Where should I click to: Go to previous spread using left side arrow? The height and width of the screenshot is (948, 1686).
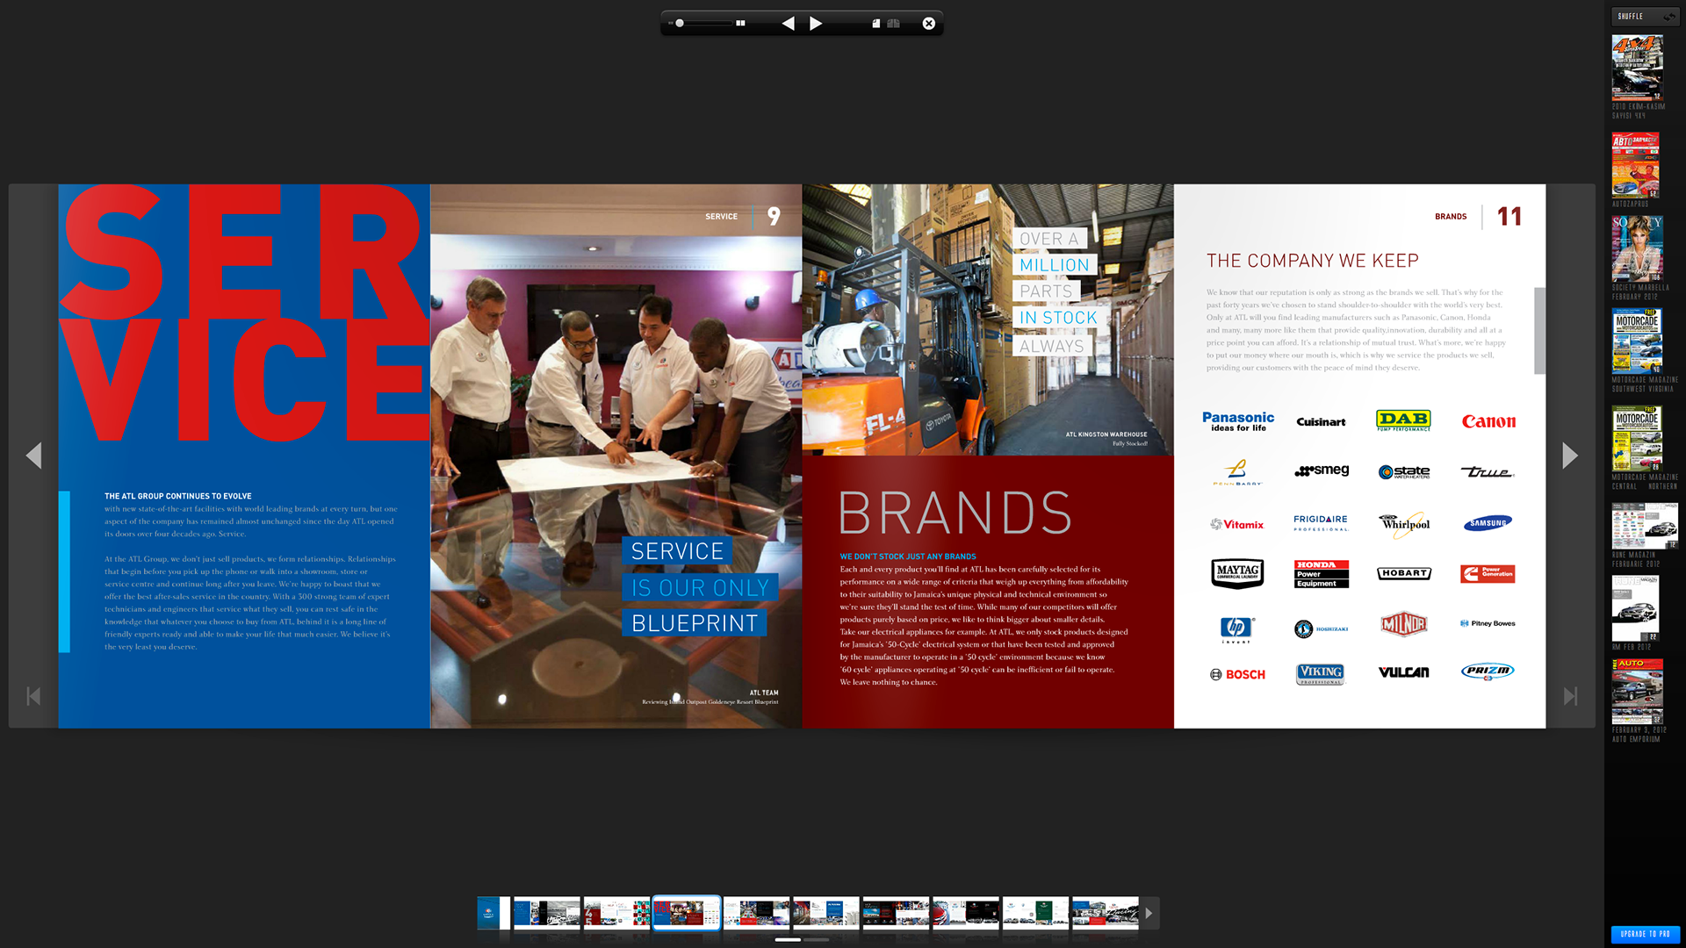click(33, 456)
